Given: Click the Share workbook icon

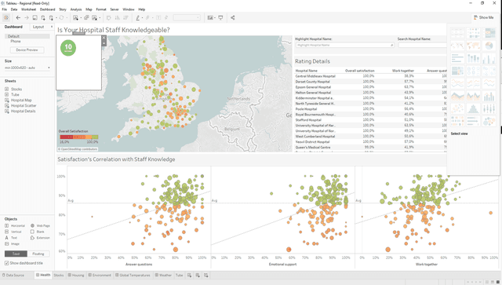Looking at the screenshot, I should click(x=233, y=17).
